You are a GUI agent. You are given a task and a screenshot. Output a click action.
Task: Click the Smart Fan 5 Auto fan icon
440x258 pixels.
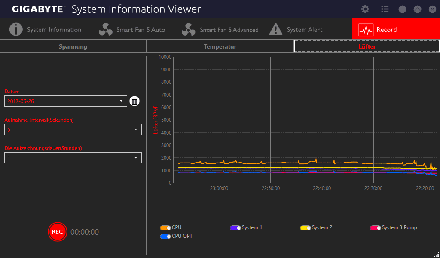click(x=106, y=29)
